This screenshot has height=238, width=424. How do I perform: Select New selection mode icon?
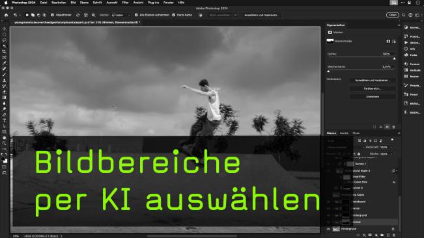(x=27, y=15)
